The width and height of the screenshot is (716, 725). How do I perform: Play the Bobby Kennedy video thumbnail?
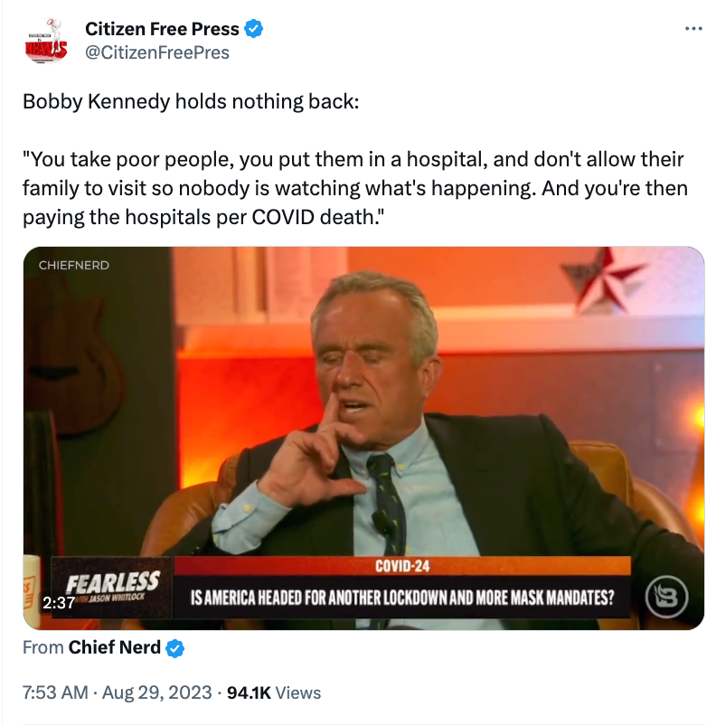(x=363, y=438)
